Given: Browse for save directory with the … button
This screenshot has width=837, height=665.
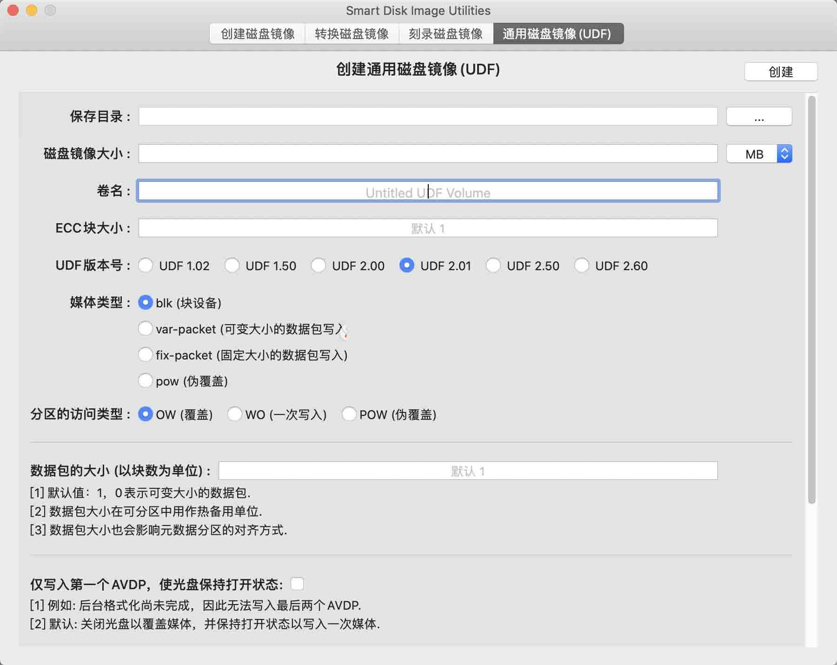Looking at the screenshot, I should click(x=759, y=116).
